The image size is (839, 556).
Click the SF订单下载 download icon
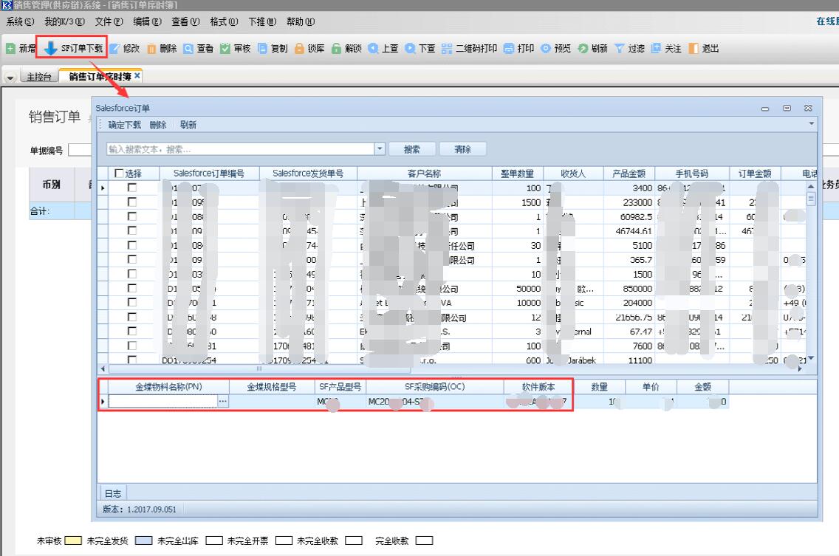[x=50, y=48]
